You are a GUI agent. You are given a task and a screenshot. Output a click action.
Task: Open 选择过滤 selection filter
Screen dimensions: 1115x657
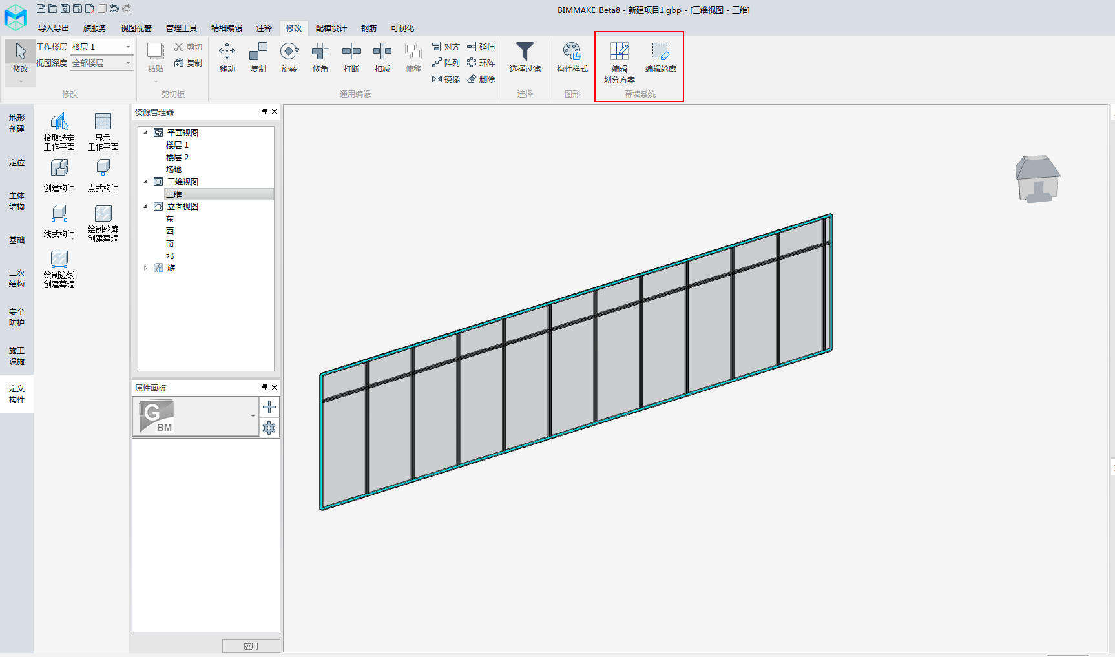coord(525,57)
